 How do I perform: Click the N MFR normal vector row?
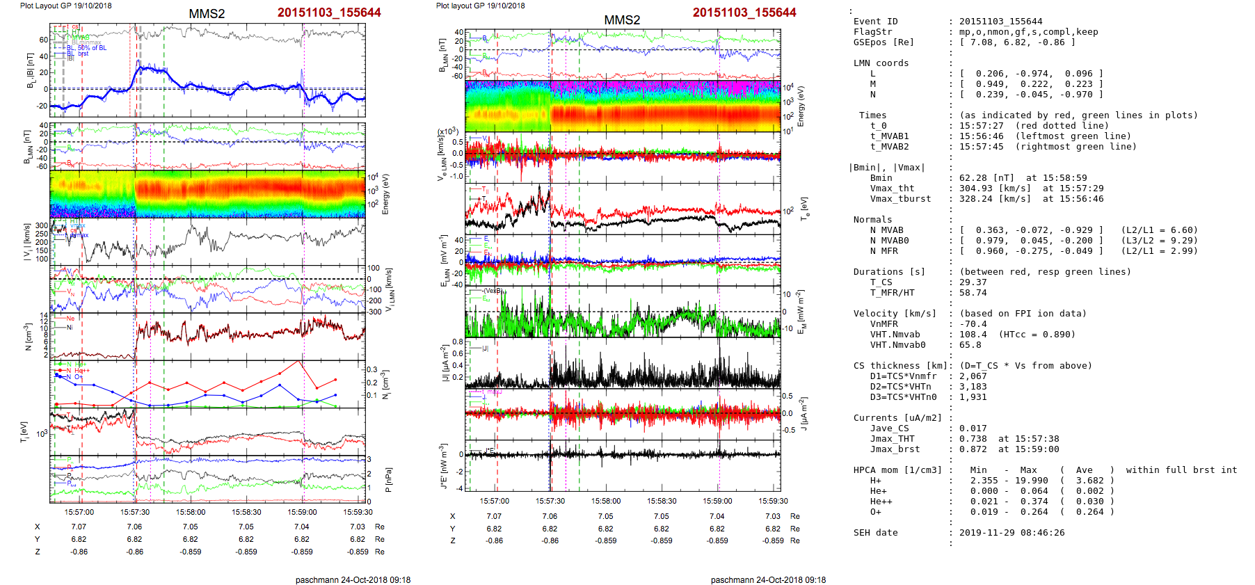click(884, 251)
